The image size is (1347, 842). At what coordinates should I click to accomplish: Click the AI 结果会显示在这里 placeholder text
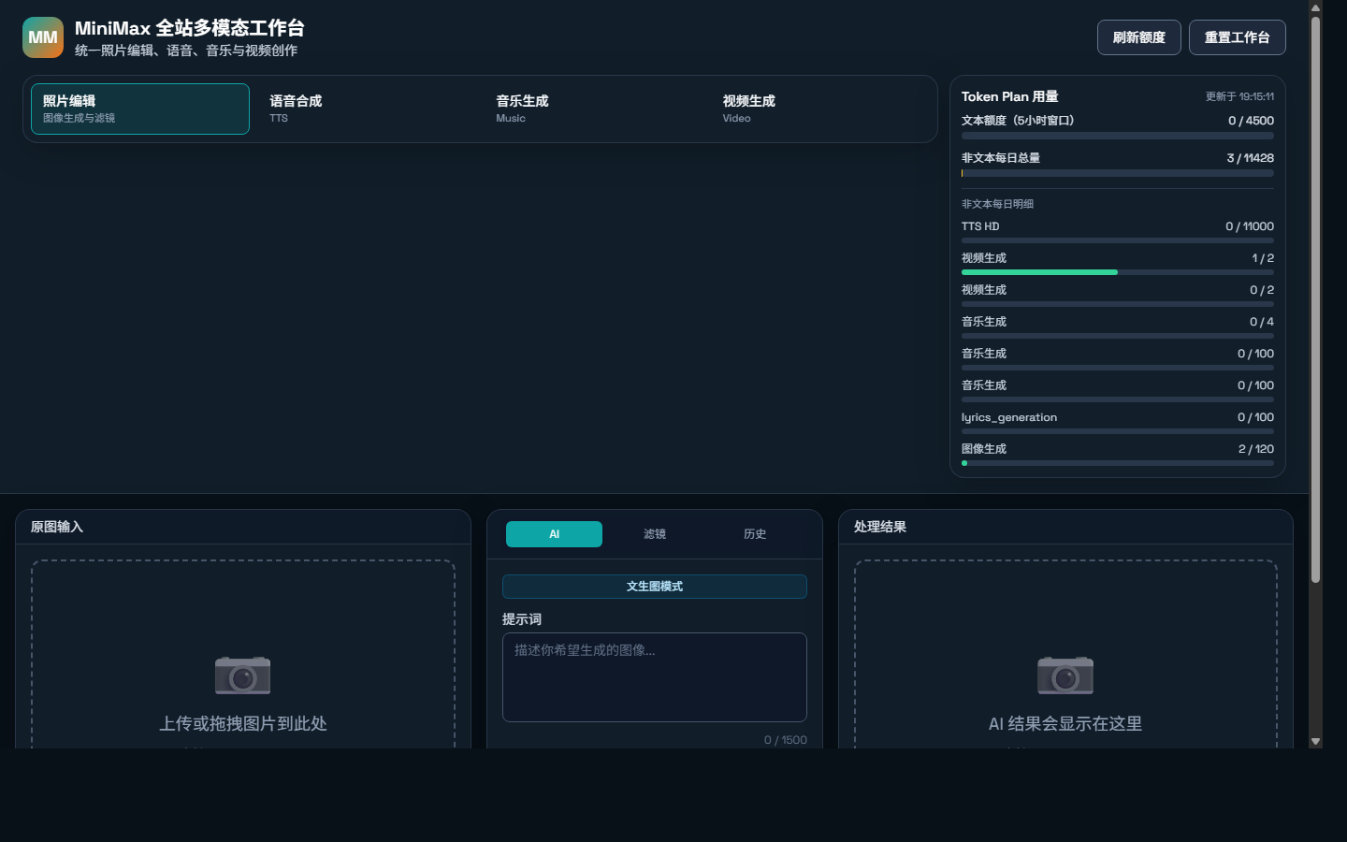point(1065,723)
